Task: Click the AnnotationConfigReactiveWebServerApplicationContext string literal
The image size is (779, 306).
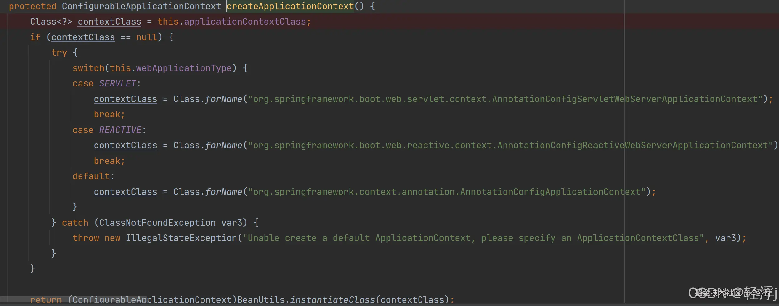Action: (511, 145)
